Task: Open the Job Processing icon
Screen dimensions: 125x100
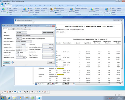Action: point(107,9)
